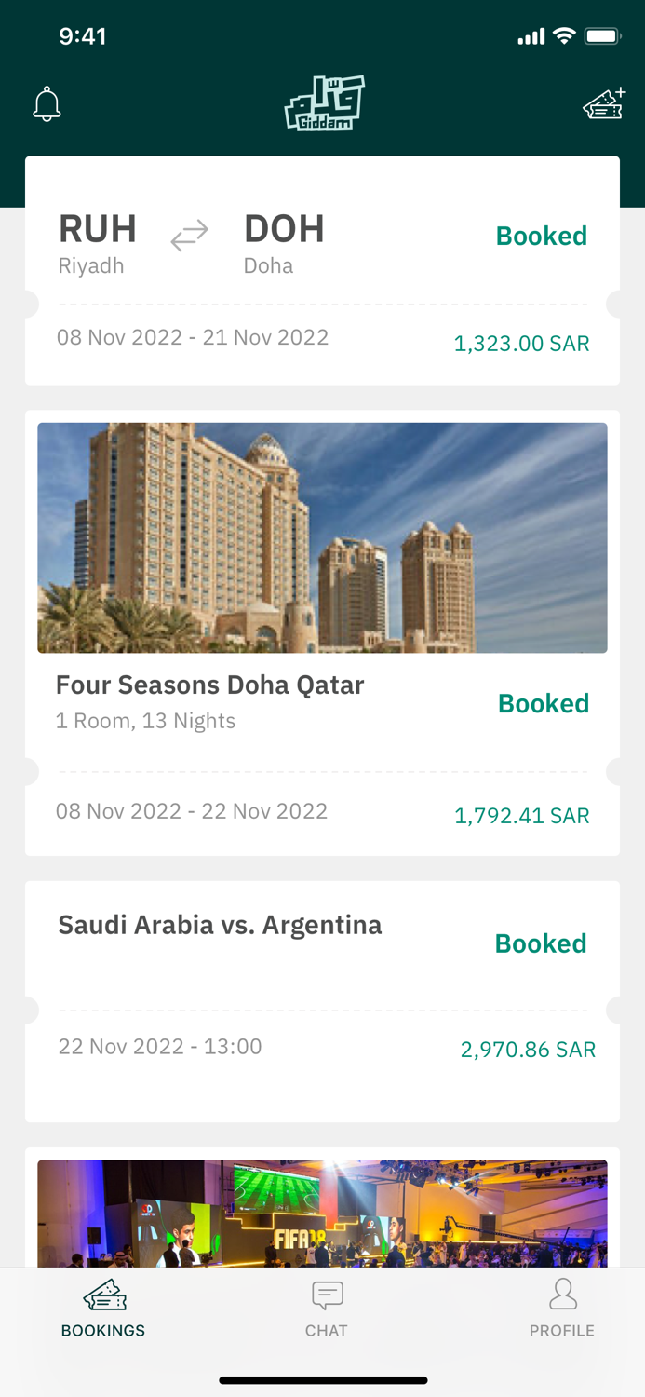Tap the Giddam logo
Screen dimensions: 645x1397
(324, 103)
